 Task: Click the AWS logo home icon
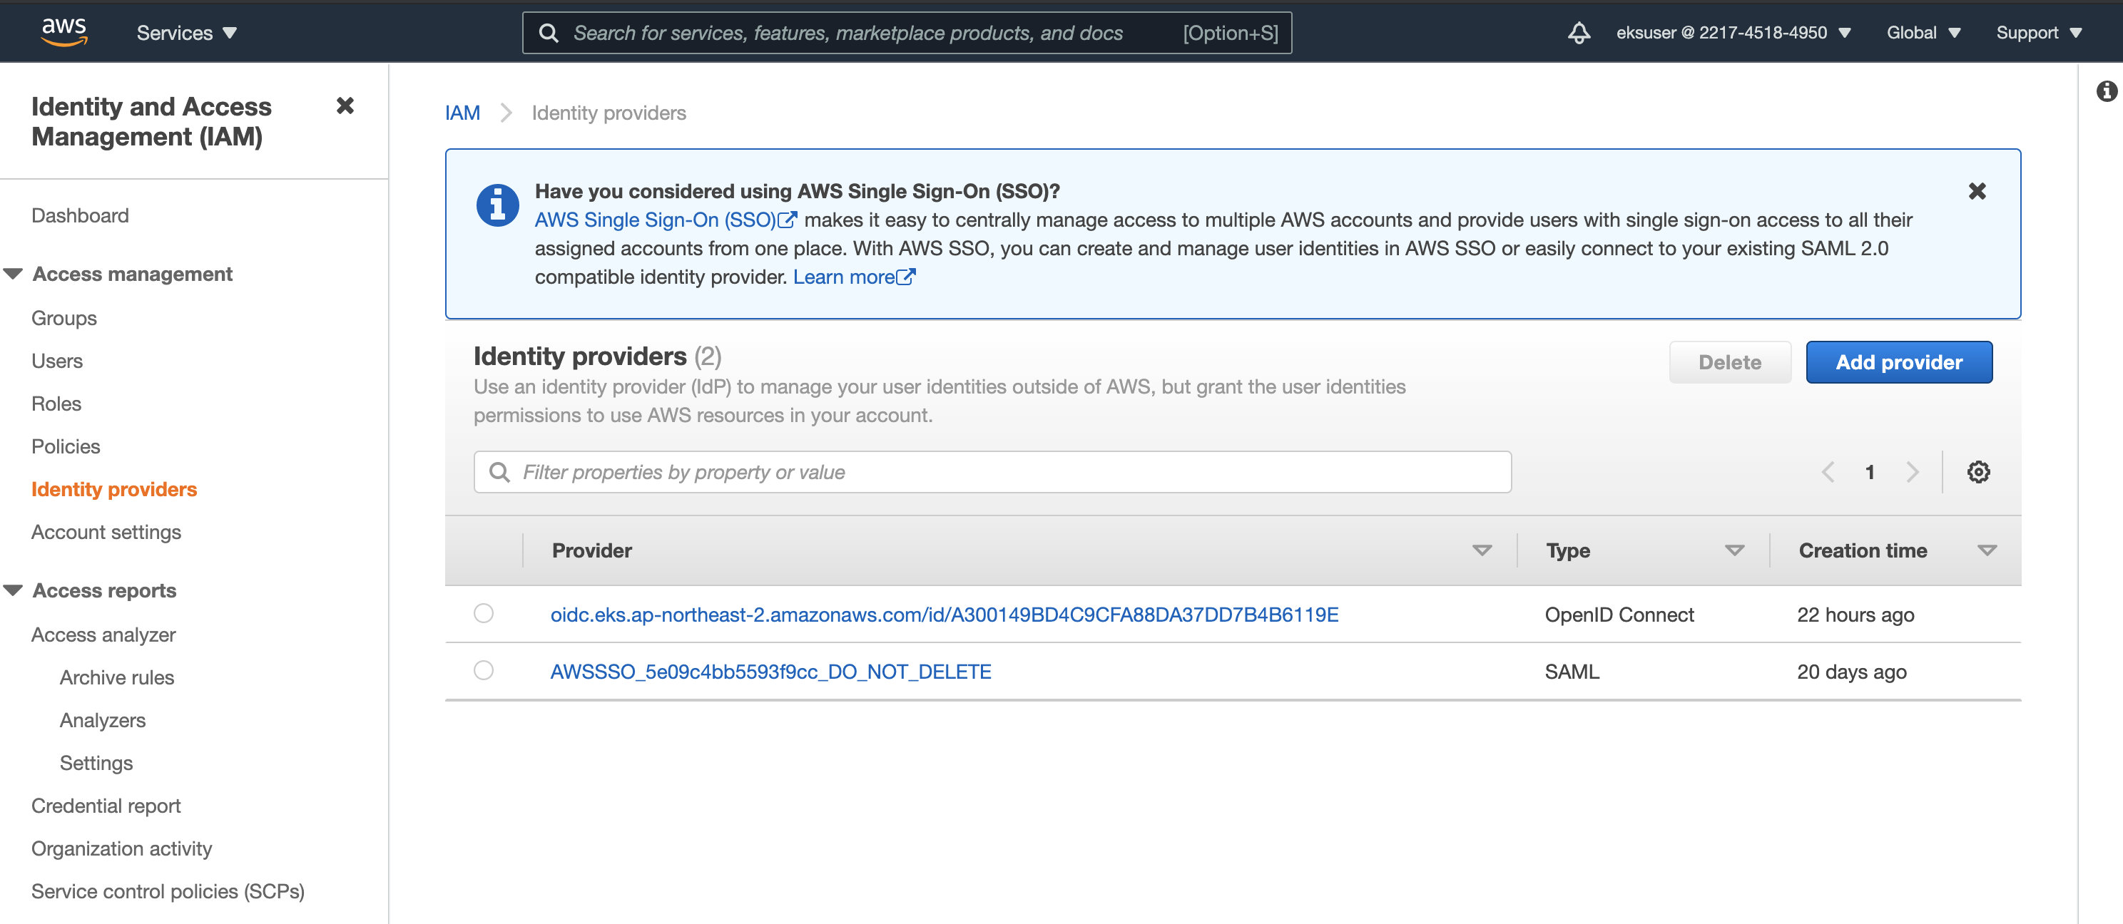pyautogui.click(x=64, y=32)
